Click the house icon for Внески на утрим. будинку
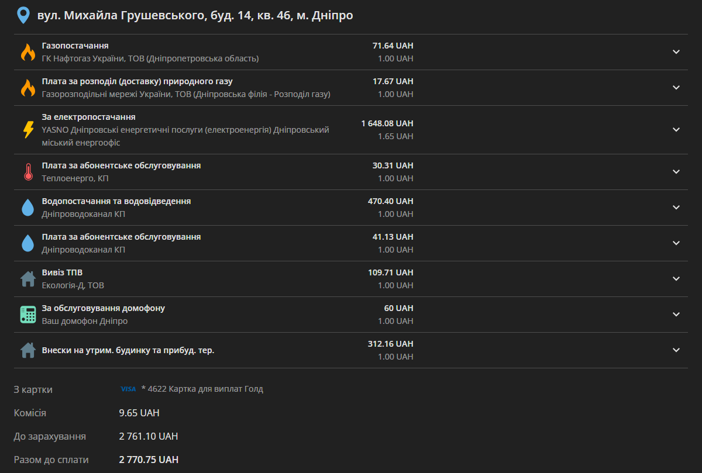The height and width of the screenshot is (473, 702). 28,350
